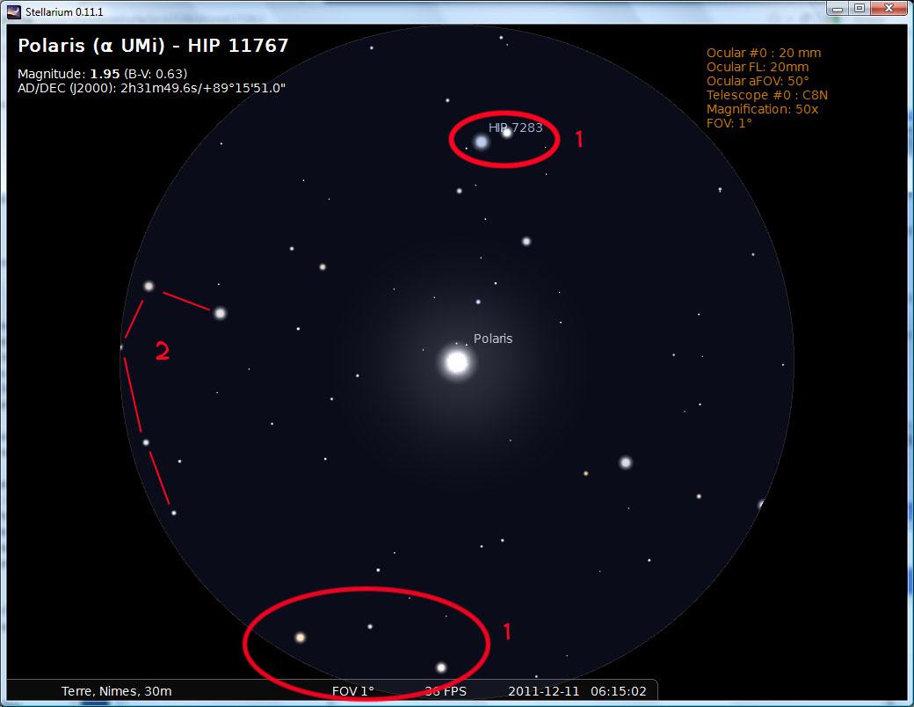Click the date 2011-12-11 in status bar

point(543,691)
